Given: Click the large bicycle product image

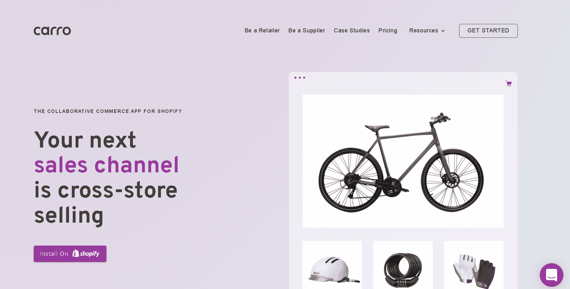Looking at the screenshot, I should (x=403, y=161).
